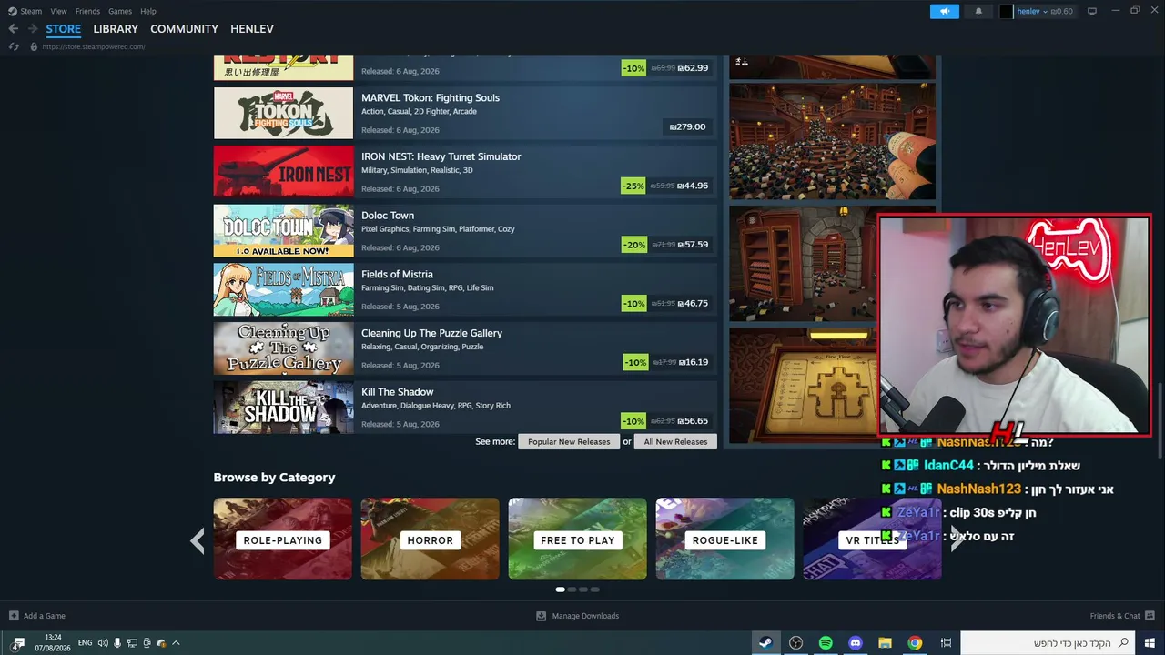Open Big Picture mode monitor icon
The image size is (1165, 655).
pyautogui.click(x=1092, y=11)
